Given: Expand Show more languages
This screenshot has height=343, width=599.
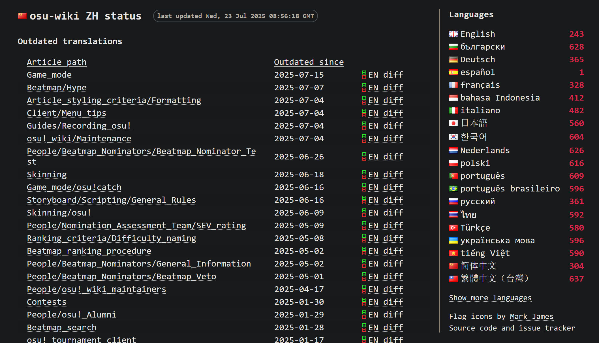Looking at the screenshot, I should (x=490, y=298).
